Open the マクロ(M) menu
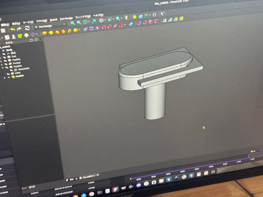The width and height of the screenshot is (263, 197). (42, 21)
